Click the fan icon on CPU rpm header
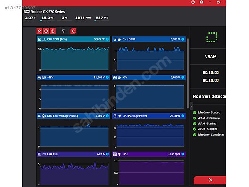The image size is (249, 187). [x=120, y=154]
